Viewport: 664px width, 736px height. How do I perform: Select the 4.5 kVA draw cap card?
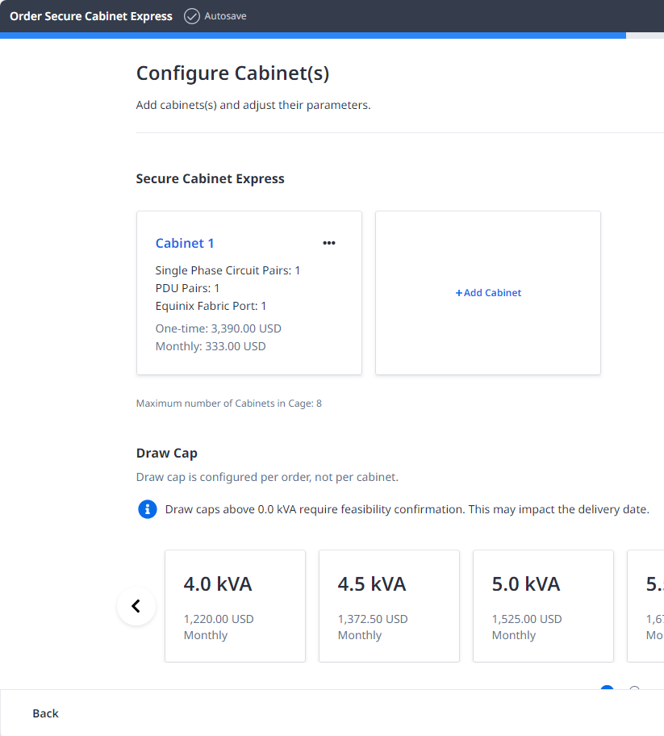(x=389, y=606)
